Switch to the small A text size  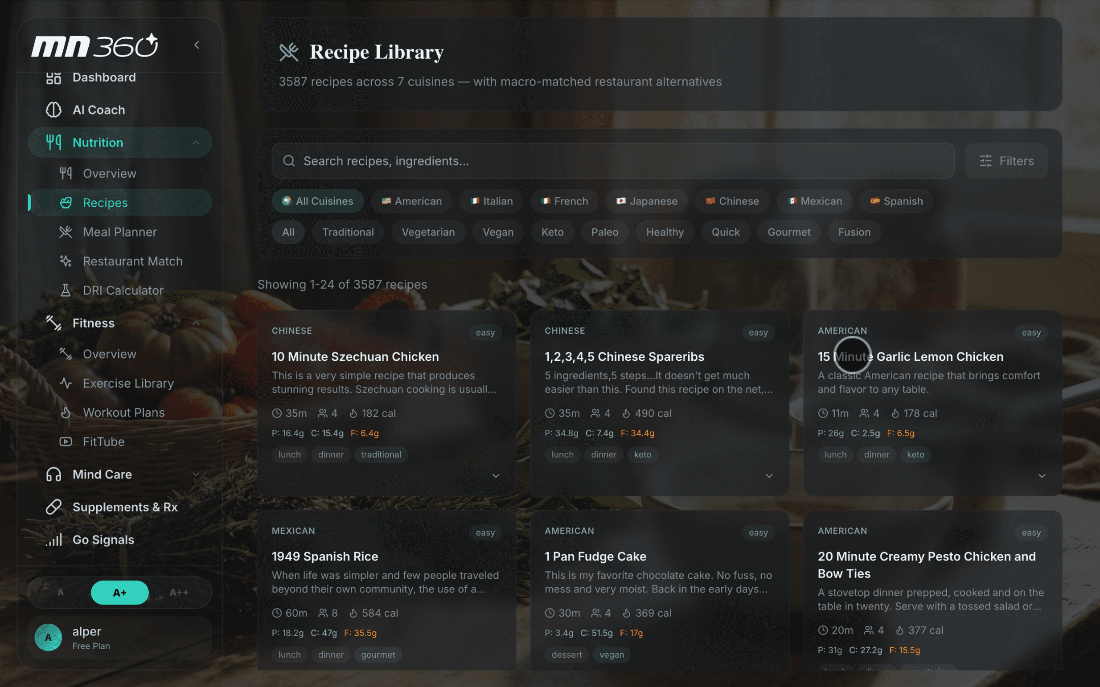(x=61, y=593)
